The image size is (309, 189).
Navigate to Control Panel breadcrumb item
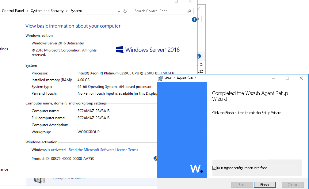(13, 11)
